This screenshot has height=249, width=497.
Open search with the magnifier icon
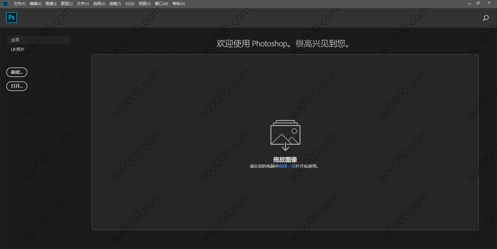coord(486,18)
